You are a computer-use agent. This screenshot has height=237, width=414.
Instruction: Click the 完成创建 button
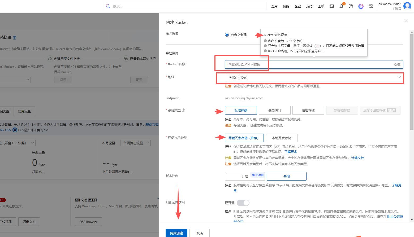176,233
